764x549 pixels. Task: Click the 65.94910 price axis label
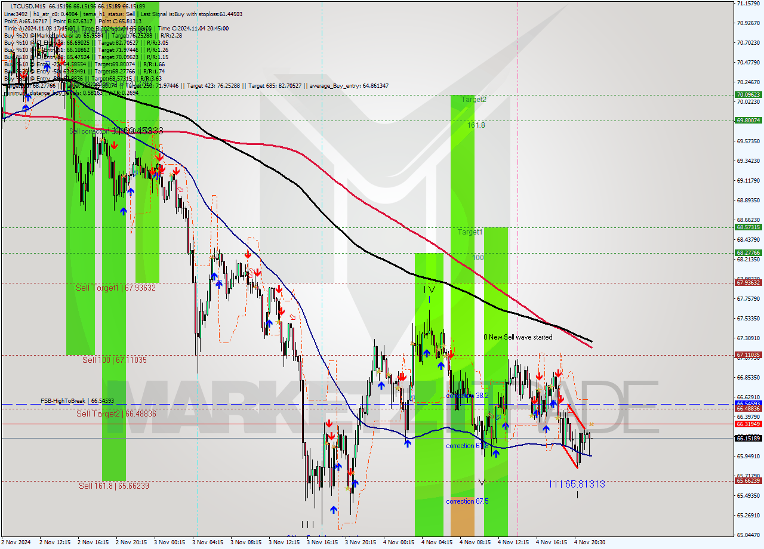[748, 456]
